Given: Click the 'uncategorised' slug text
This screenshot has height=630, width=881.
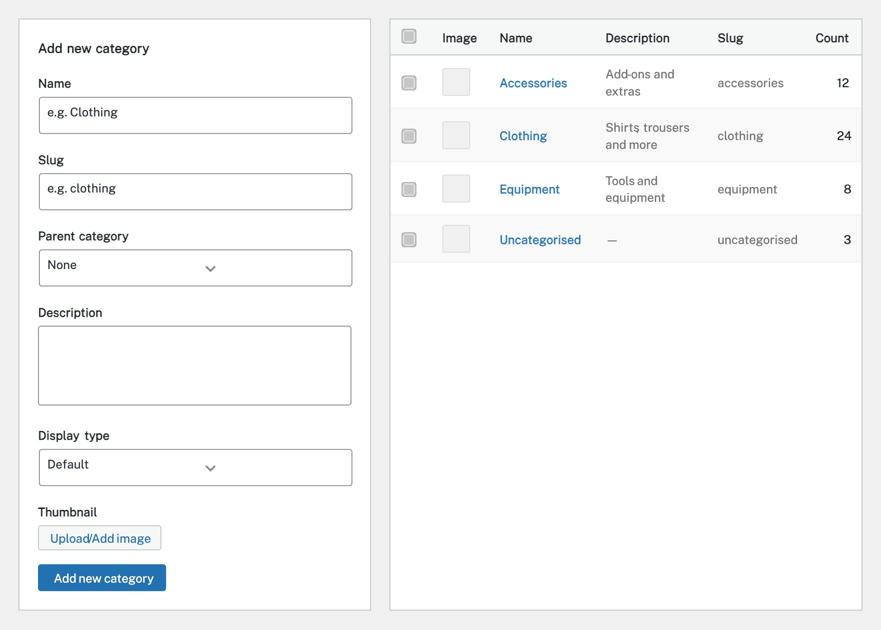Looking at the screenshot, I should [x=757, y=240].
